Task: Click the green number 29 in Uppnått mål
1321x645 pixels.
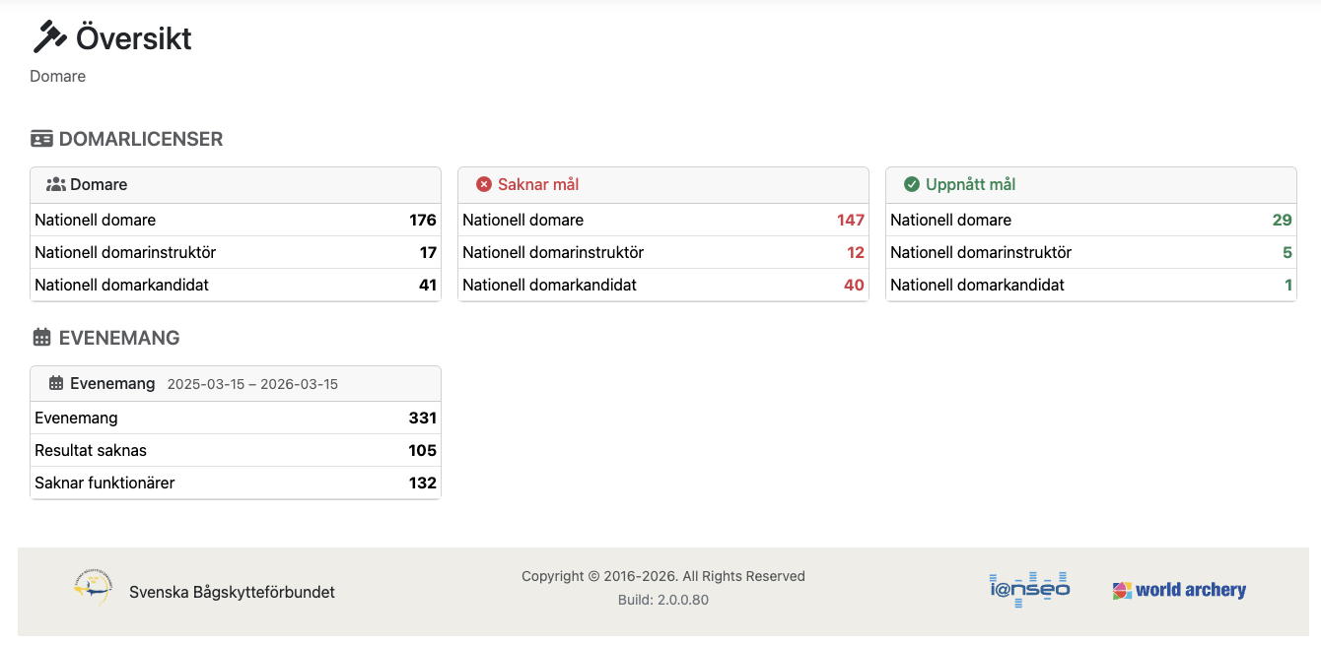Action: coord(1282,220)
